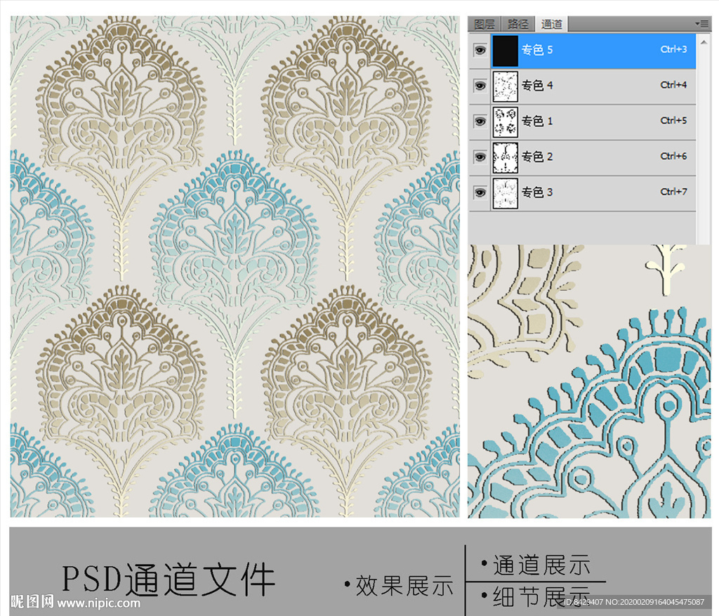Click the channels panel scroll up arrow
Screen dimensions: 719x616
704,41
